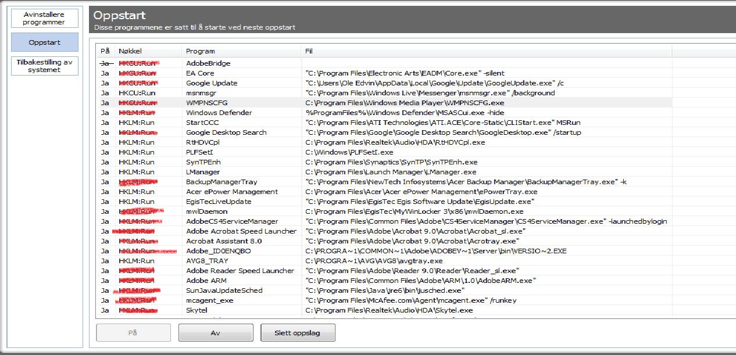Select Acer ePower Management entry
The height and width of the screenshot is (355, 736).
[x=232, y=192]
